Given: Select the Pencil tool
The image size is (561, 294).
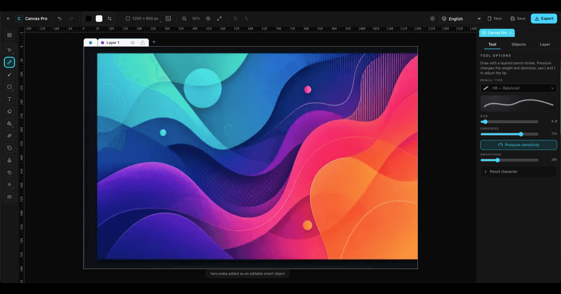Looking at the screenshot, I should pos(9,62).
